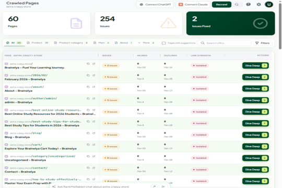This screenshot has height=188, width=282.
Task: Dive Deep into the /author/admin/ row
Action: (255, 100)
